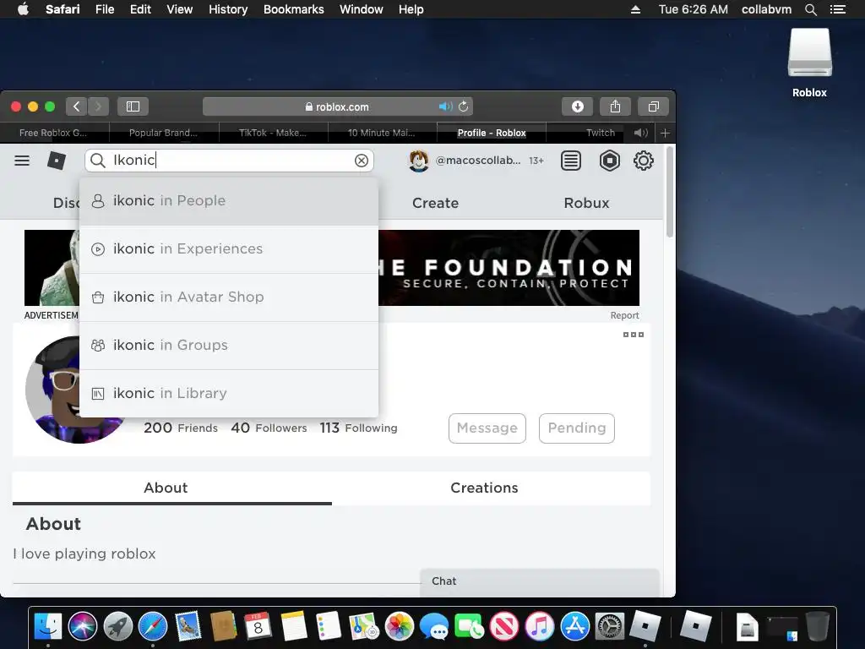The height and width of the screenshot is (649, 865).
Task: Click the eject icon in the menu bar
Action: [635, 9]
